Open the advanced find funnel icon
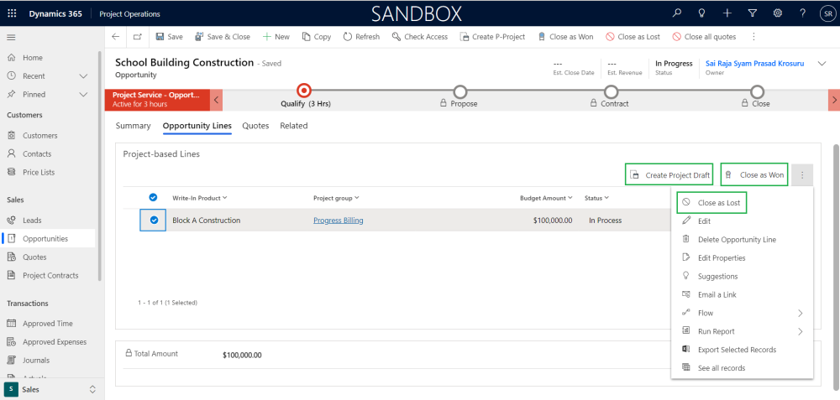The width and height of the screenshot is (840, 400). pos(752,13)
